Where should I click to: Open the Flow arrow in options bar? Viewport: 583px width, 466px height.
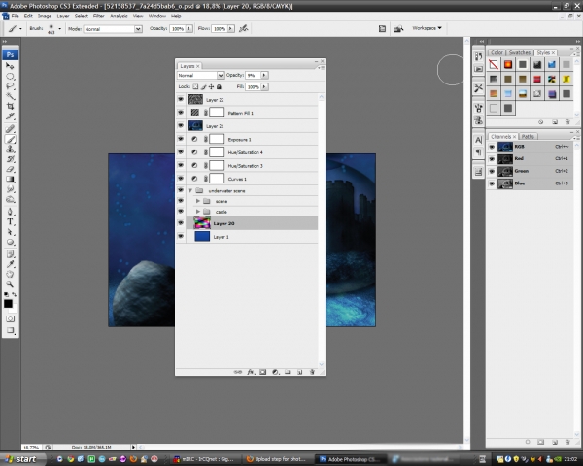coord(231,28)
